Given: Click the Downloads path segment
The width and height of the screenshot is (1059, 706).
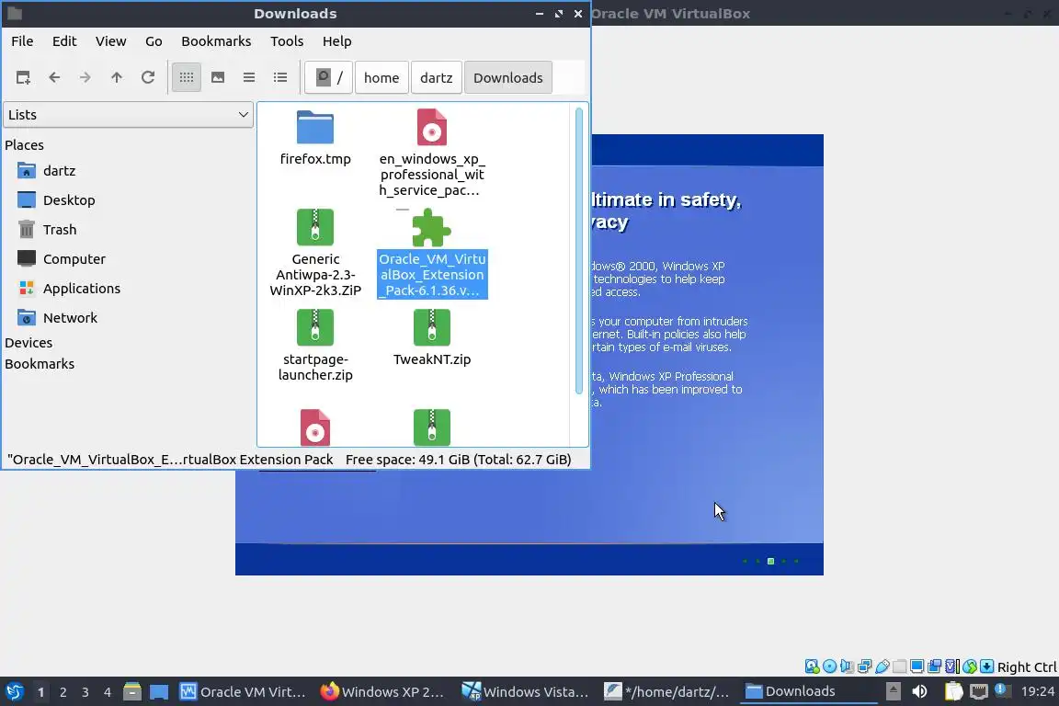Looking at the screenshot, I should (507, 78).
